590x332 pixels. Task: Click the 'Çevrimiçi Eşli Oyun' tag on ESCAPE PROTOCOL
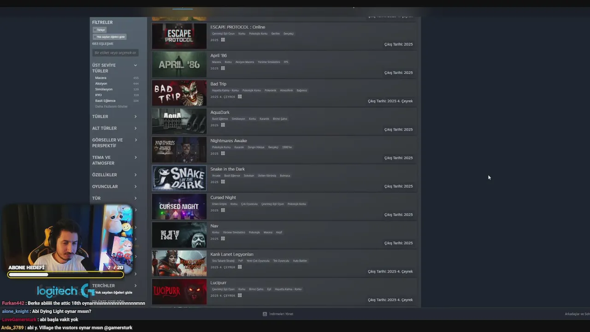point(223,34)
